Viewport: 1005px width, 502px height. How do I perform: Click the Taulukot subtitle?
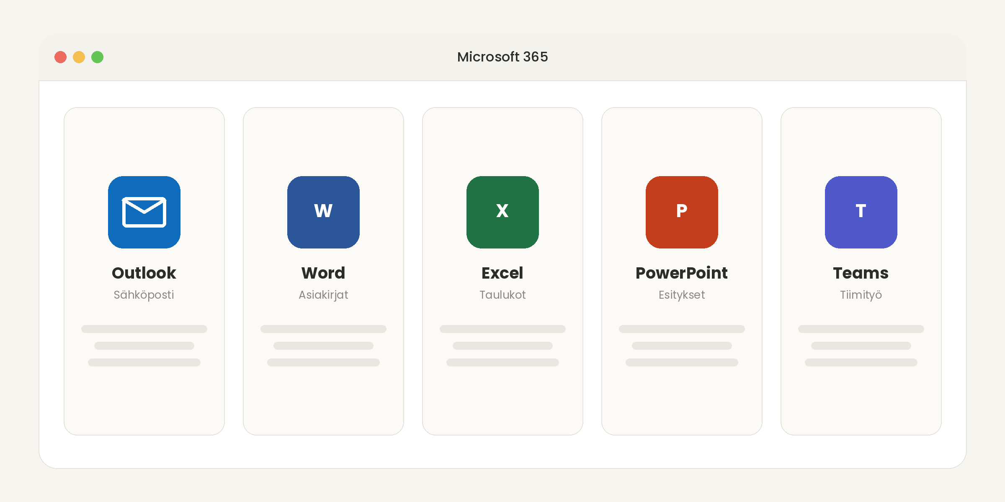point(502,295)
